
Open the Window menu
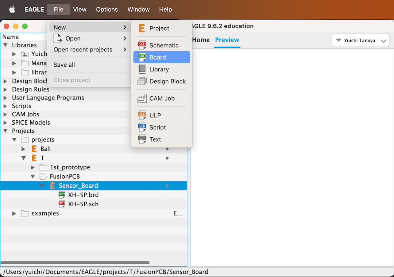pyautogui.click(x=139, y=9)
